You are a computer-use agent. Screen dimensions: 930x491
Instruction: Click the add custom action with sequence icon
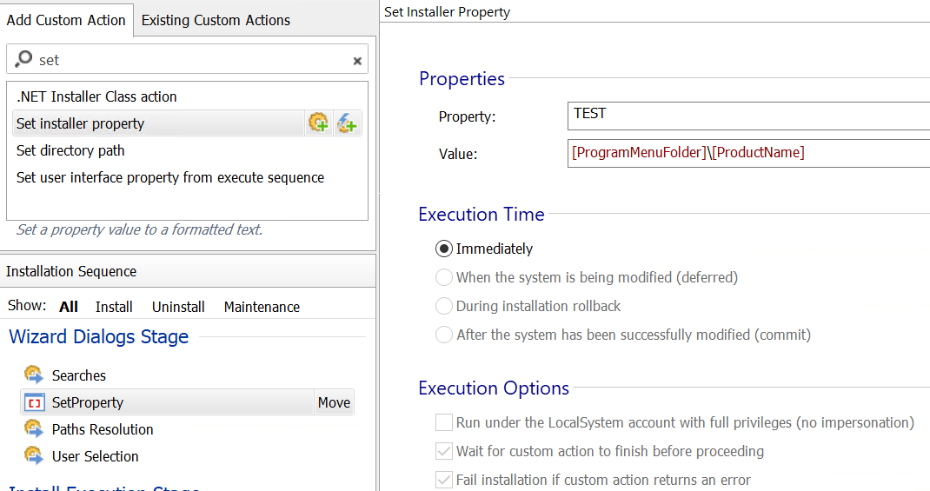click(x=319, y=123)
